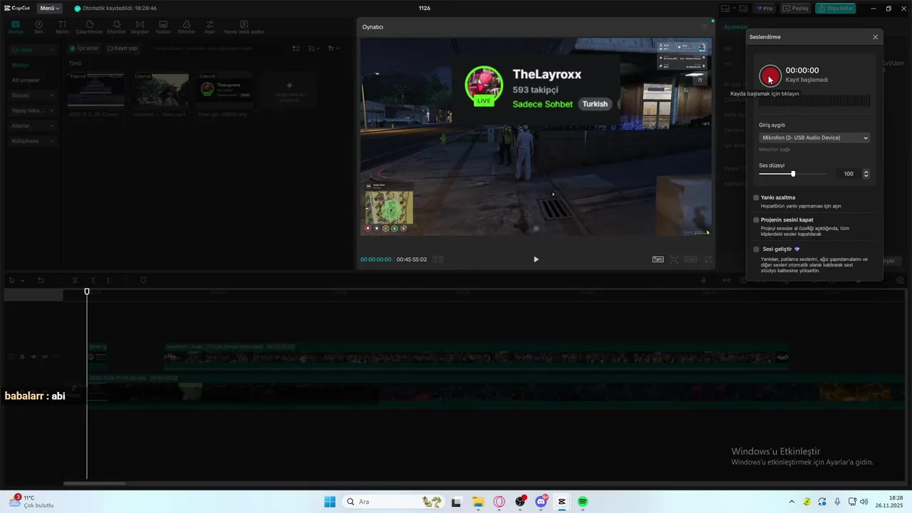Start voiceover recording with red record button

point(770,75)
